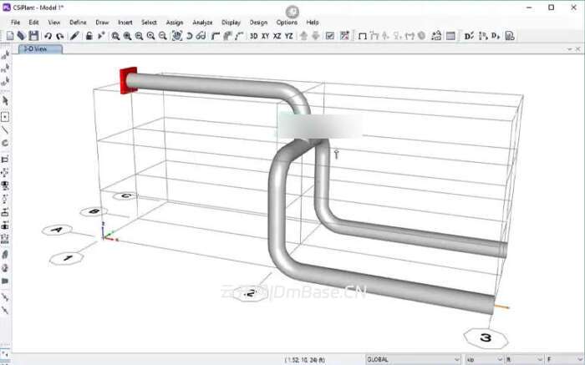Click grid bubble labeled 3
The height and width of the screenshot is (365, 585).
486,338
